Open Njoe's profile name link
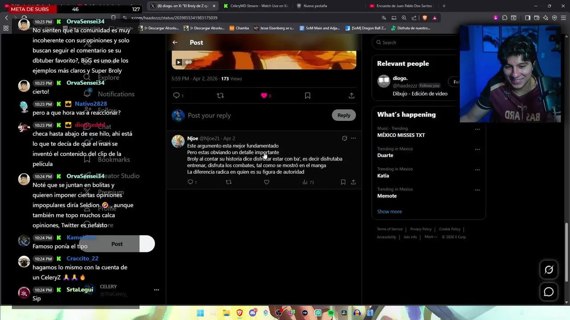Image resolution: width=570 pixels, height=320 pixels. point(193,138)
